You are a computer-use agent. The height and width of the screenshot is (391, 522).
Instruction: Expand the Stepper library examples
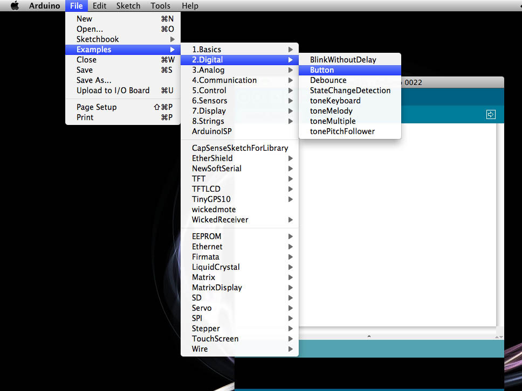coord(239,329)
